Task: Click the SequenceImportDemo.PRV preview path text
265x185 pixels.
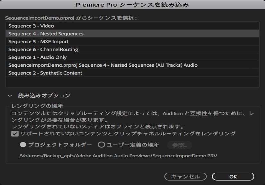Action: [x=118, y=156]
